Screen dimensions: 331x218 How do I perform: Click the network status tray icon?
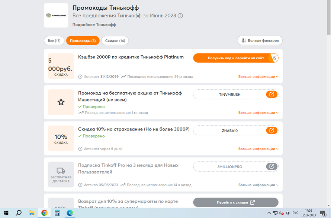click(275, 213)
